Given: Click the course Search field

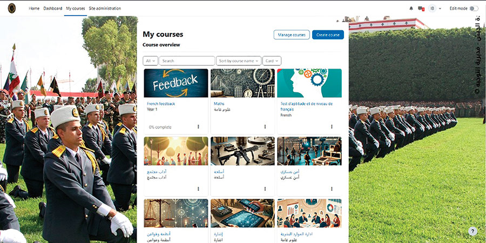Looking at the screenshot, I should pyautogui.click(x=187, y=61).
